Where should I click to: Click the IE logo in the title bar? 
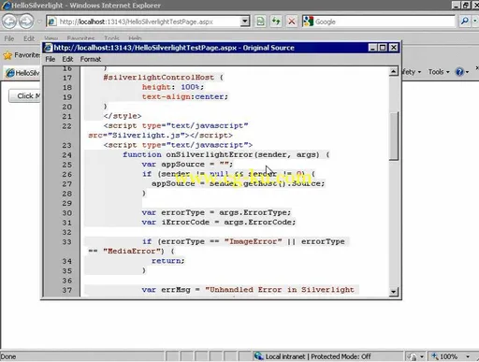tap(6, 6)
